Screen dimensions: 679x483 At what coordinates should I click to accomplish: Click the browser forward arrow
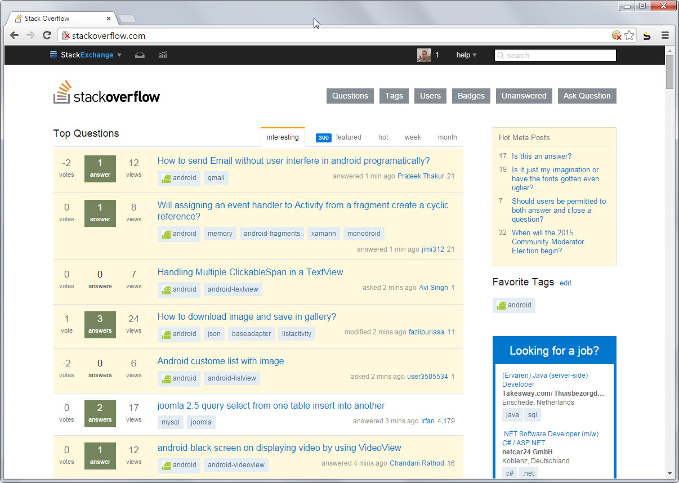coord(30,35)
